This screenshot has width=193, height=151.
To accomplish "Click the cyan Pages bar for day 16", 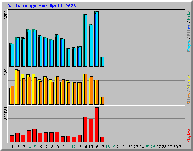I will tap(97, 39).
